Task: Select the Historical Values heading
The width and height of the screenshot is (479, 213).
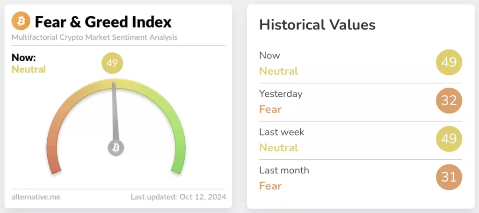Action: coord(317,25)
